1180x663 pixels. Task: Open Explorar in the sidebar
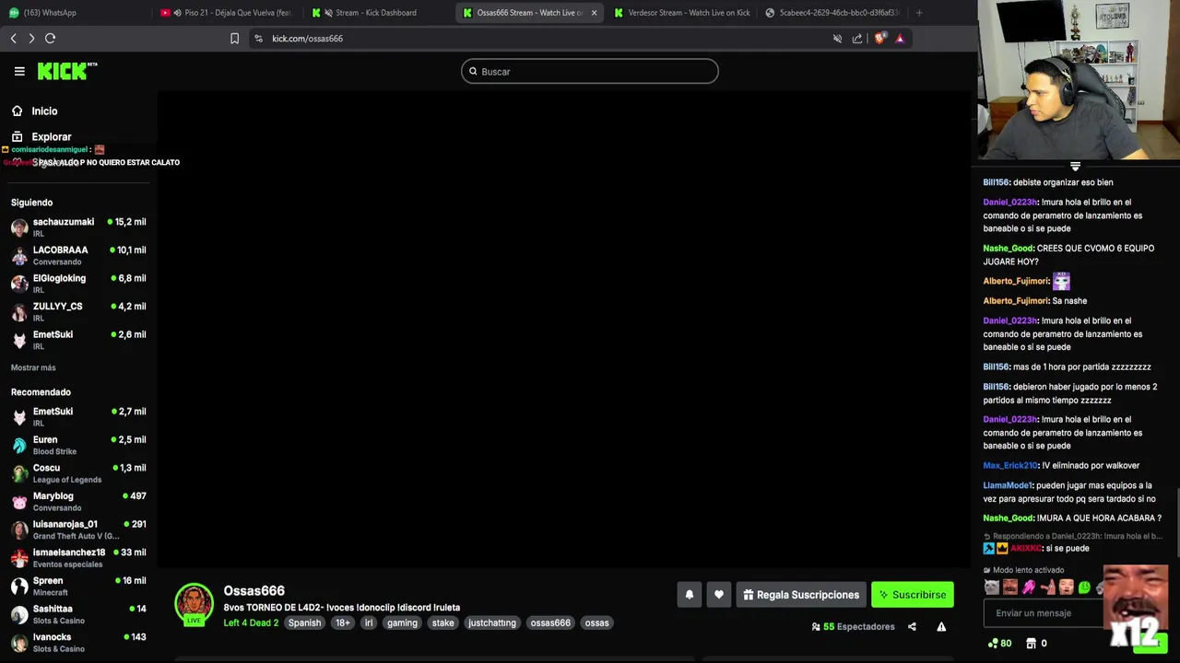(x=52, y=137)
